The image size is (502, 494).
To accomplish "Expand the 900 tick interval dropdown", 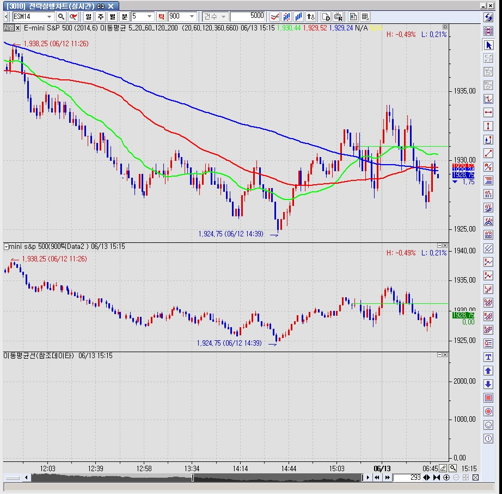I will 192,16.
